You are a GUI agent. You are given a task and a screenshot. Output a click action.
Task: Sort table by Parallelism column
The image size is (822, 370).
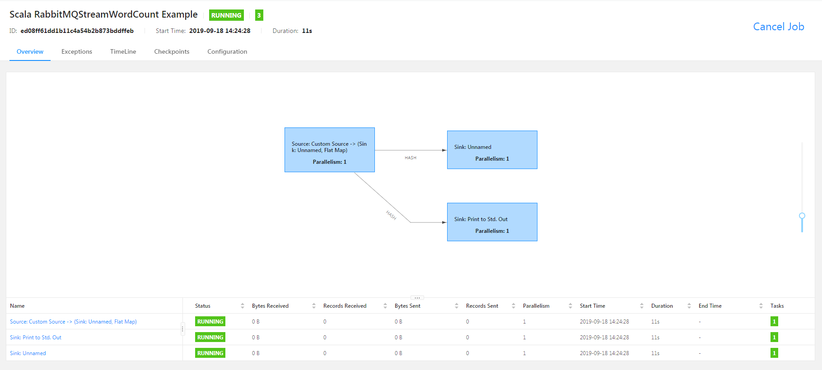coord(536,306)
